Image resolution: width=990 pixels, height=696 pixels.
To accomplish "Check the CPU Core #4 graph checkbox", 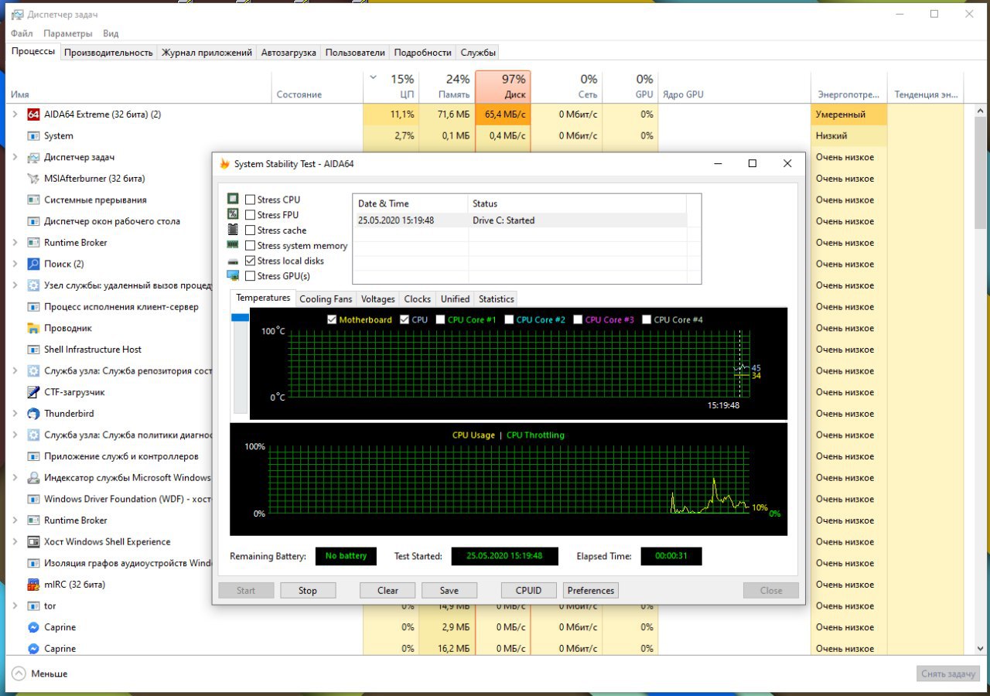I will point(647,319).
